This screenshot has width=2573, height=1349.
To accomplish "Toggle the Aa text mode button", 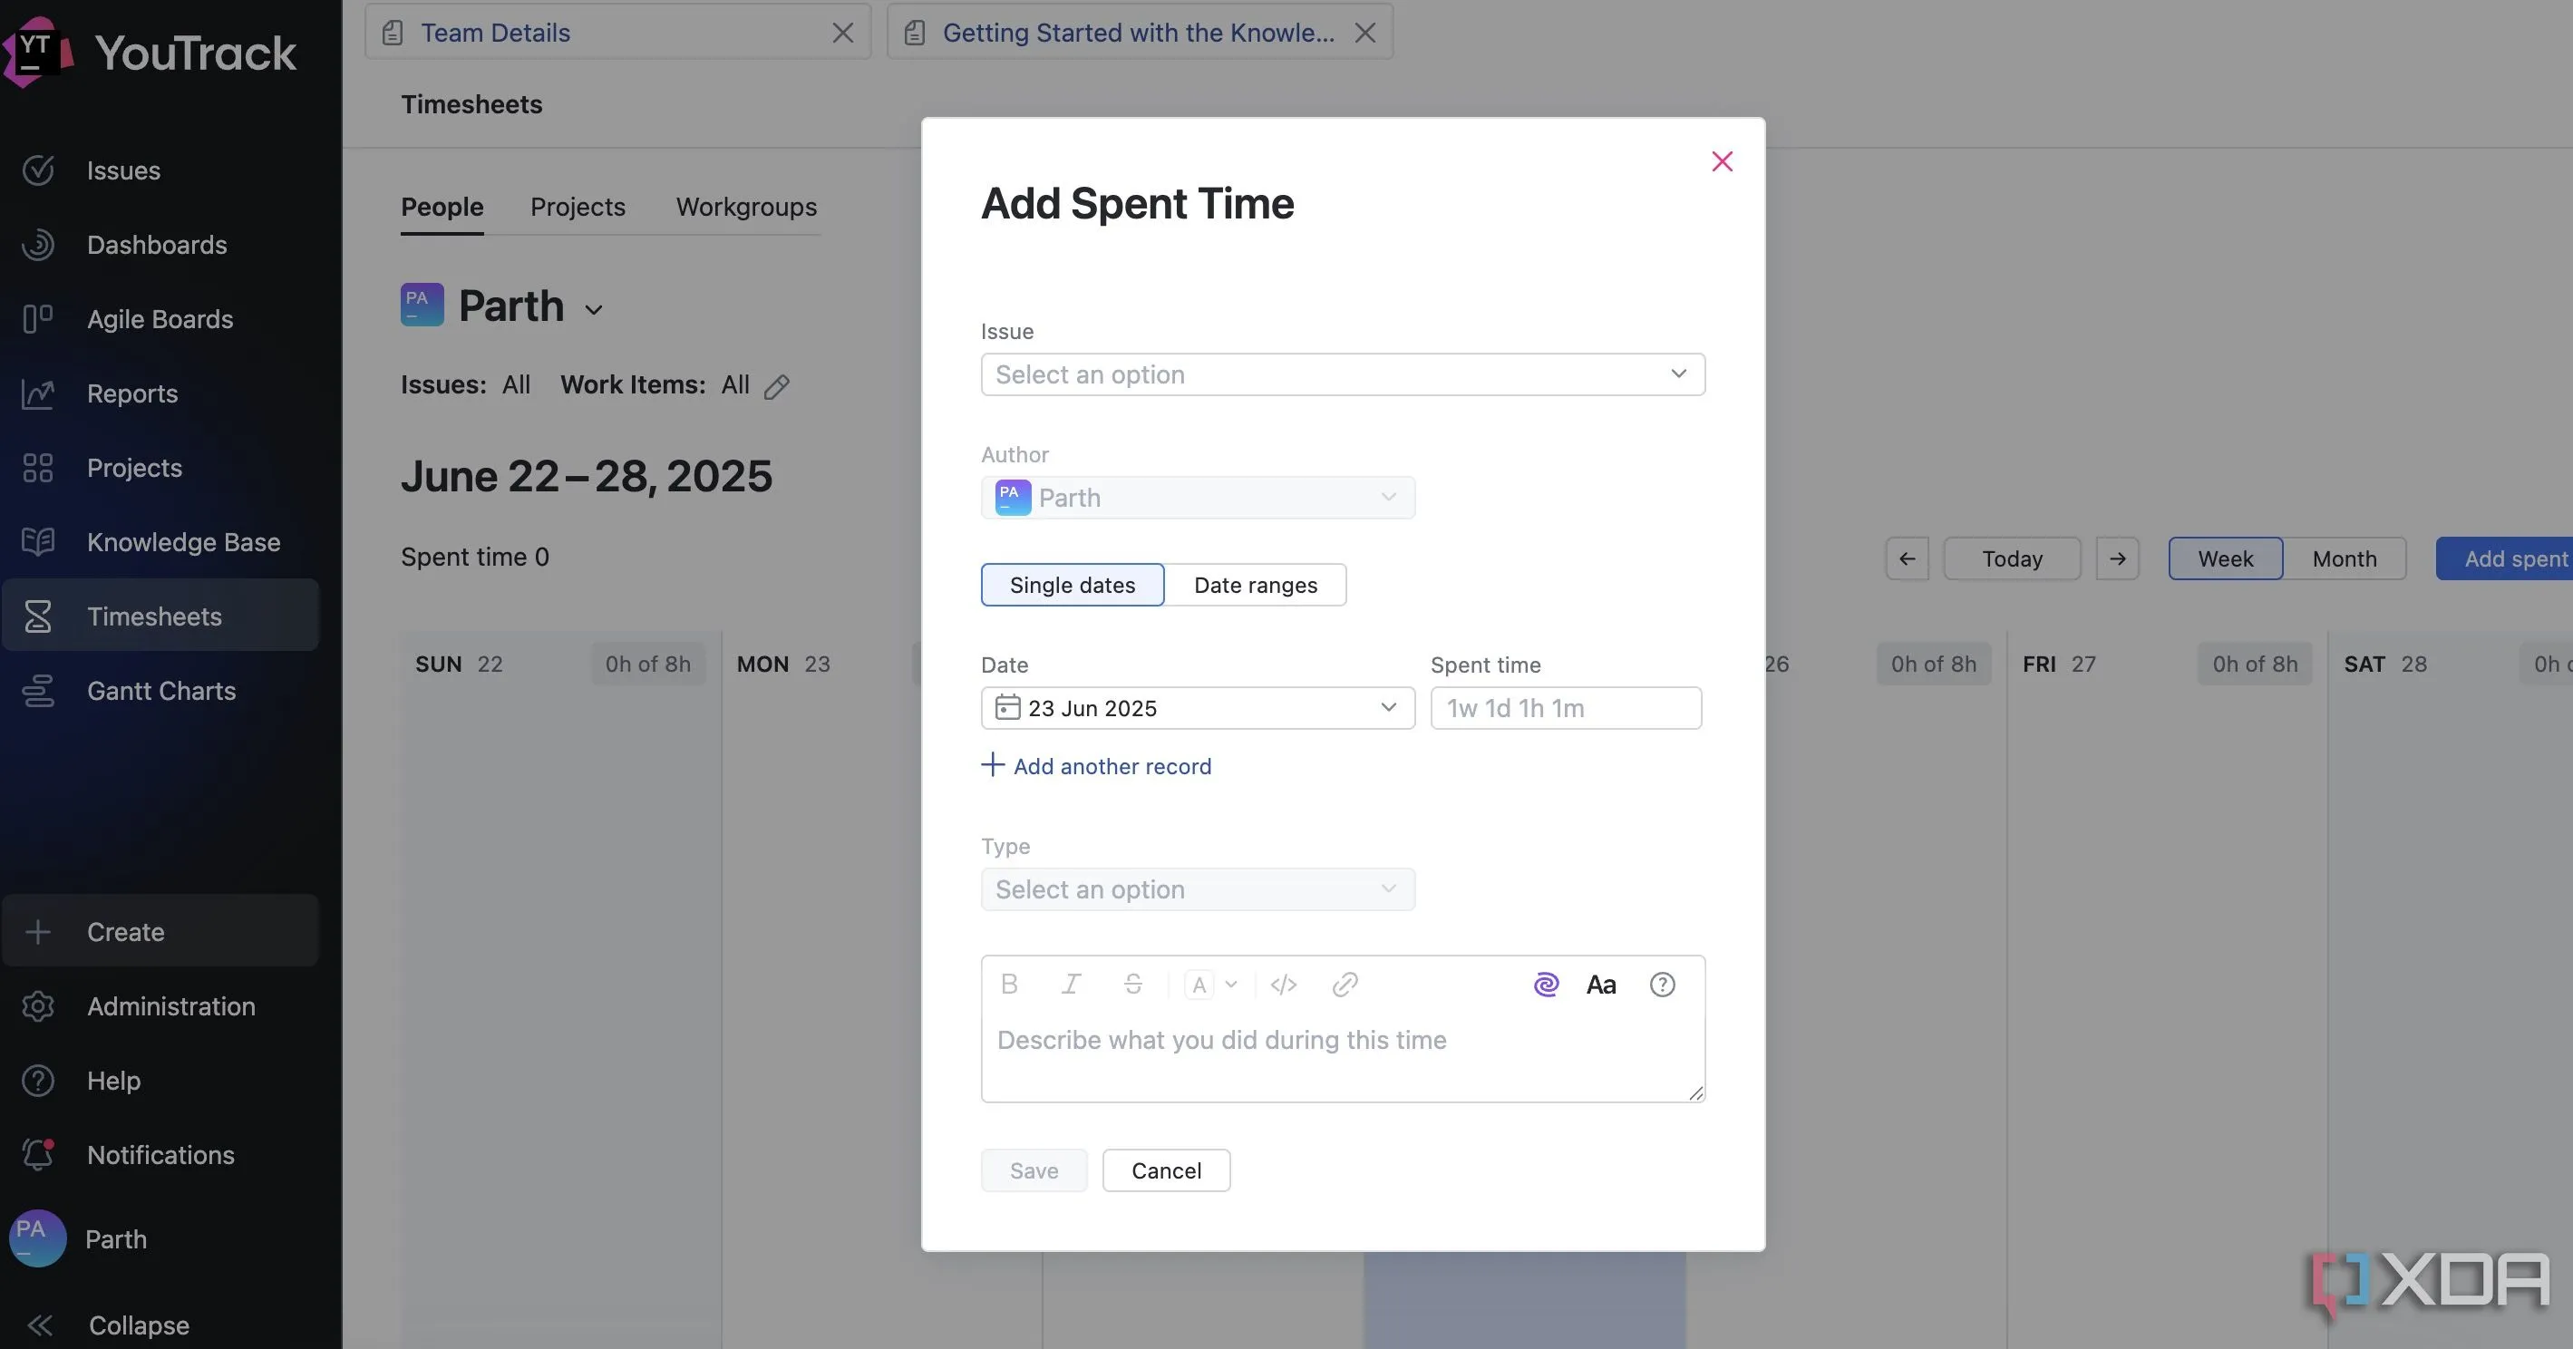I will [x=1601, y=985].
